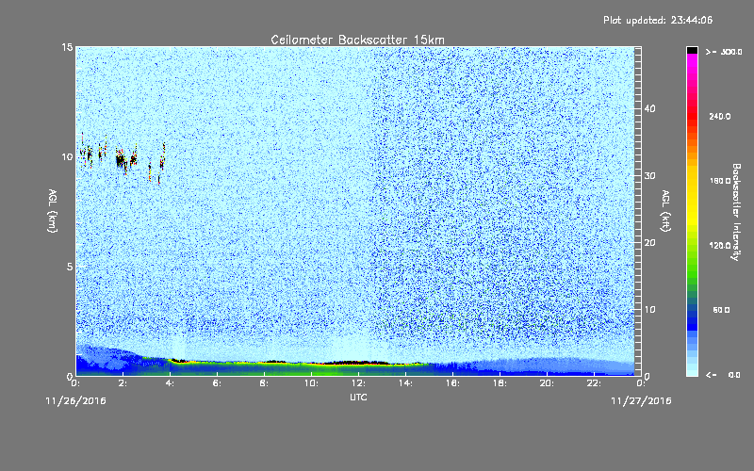Click the "5" km tick on left axis

70,267
